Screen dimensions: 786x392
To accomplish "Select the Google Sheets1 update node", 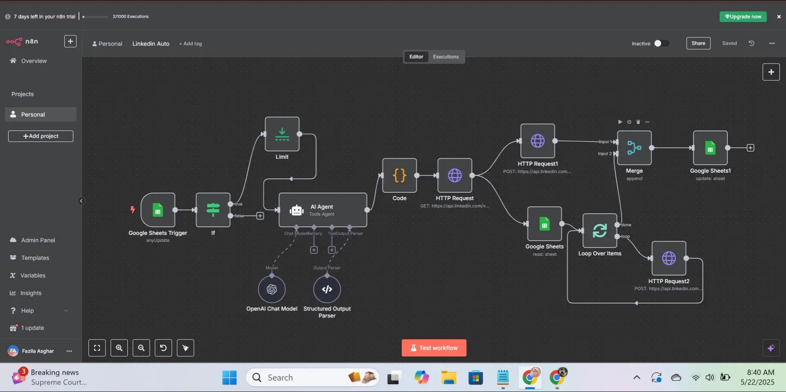I will pyautogui.click(x=710, y=148).
